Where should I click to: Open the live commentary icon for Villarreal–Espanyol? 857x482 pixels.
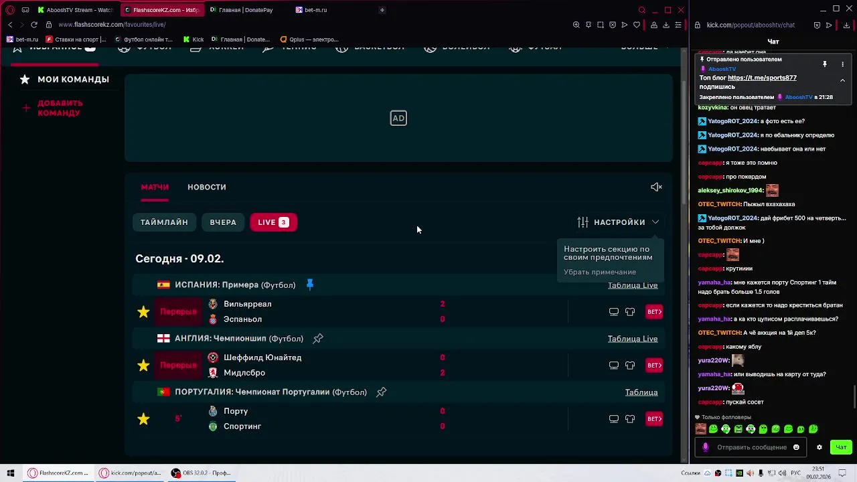click(x=613, y=312)
